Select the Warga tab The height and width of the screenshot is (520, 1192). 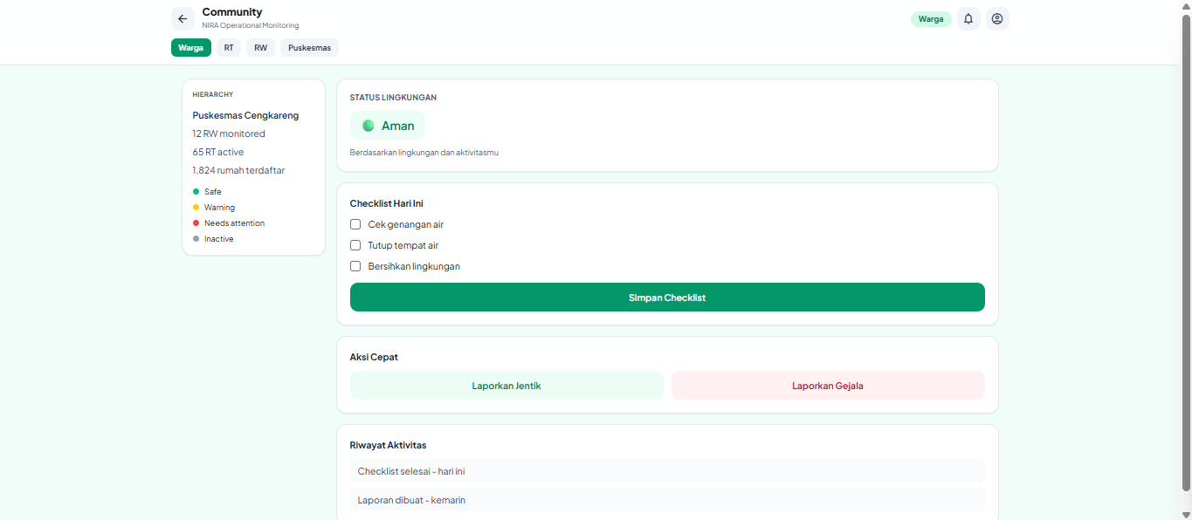[x=191, y=48]
